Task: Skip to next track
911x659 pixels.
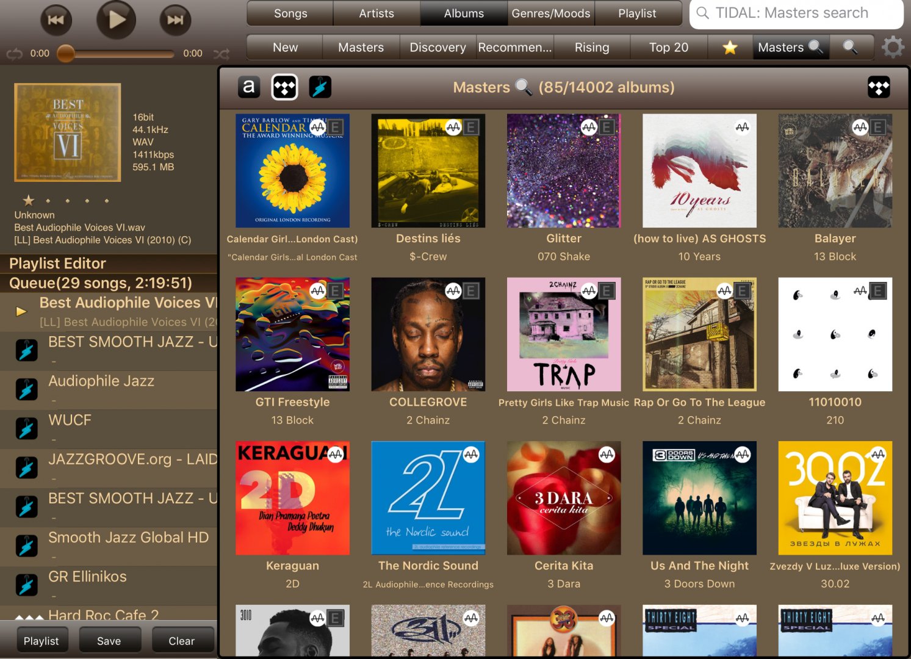Action: click(x=175, y=20)
